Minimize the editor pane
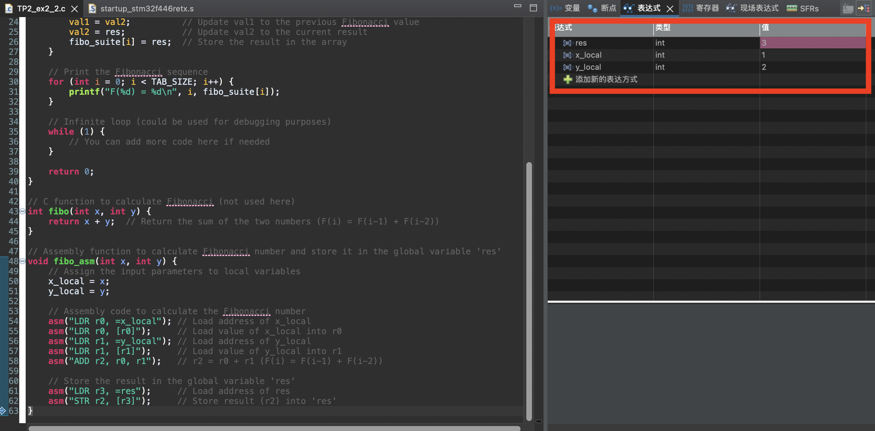The image size is (875, 431). click(518, 6)
